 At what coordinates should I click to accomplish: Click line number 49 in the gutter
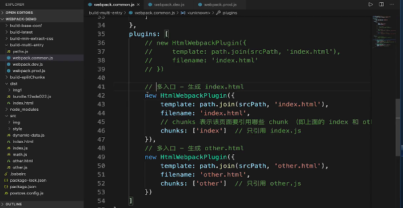101,157
